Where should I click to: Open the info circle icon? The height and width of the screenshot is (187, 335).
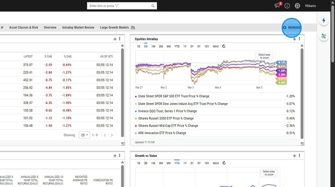[287, 6]
